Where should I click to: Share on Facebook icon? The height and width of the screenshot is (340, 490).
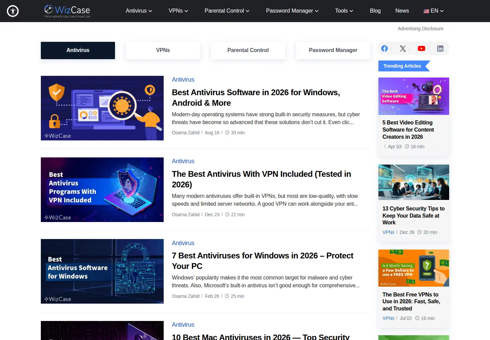click(385, 49)
